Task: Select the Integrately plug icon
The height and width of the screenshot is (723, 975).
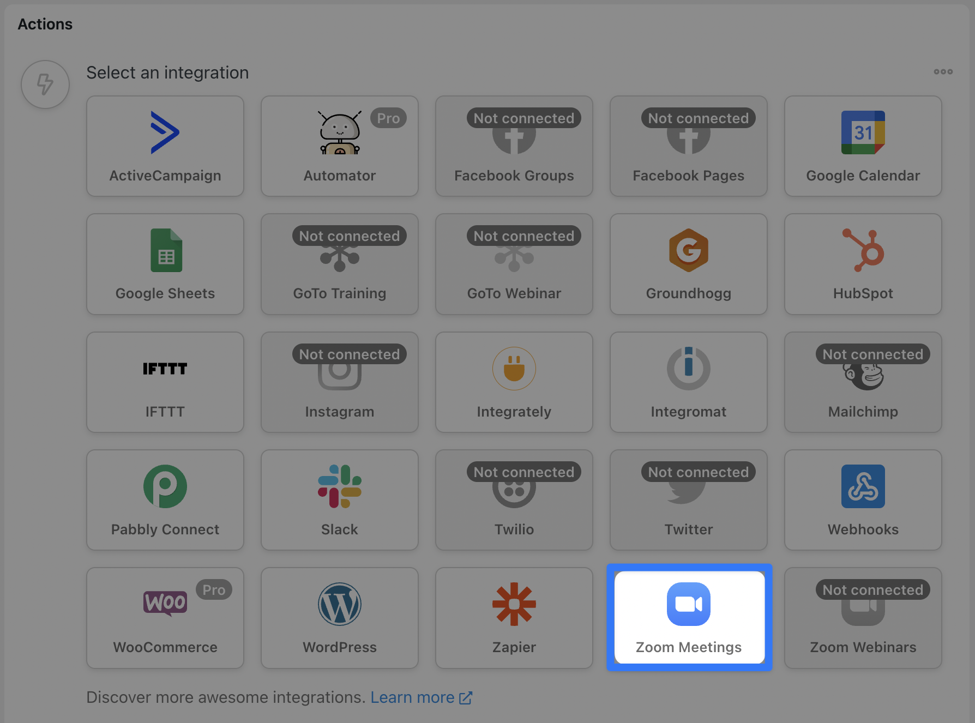Action: pyautogui.click(x=514, y=369)
